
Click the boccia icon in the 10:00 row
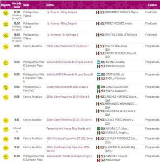click(6, 157)
